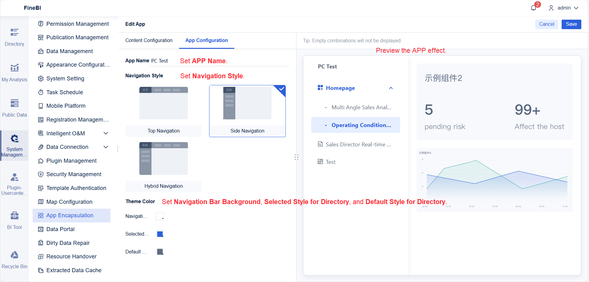
Task: Open Navigation bar background color picker
Action: point(160,216)
